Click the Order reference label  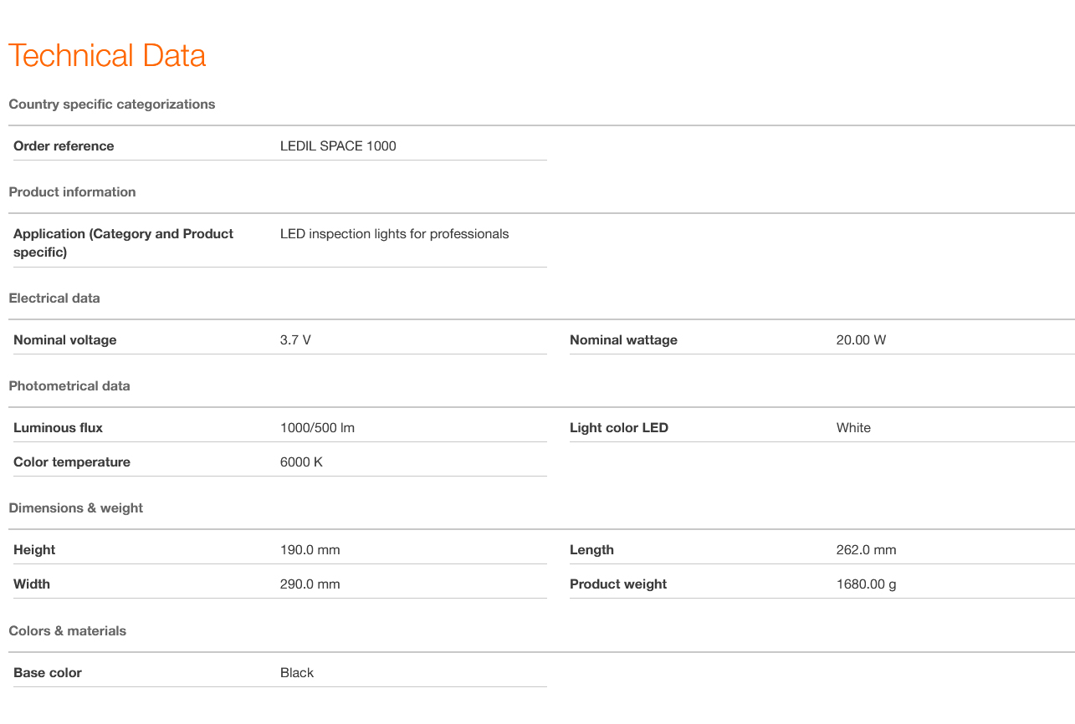coord(64,146)
